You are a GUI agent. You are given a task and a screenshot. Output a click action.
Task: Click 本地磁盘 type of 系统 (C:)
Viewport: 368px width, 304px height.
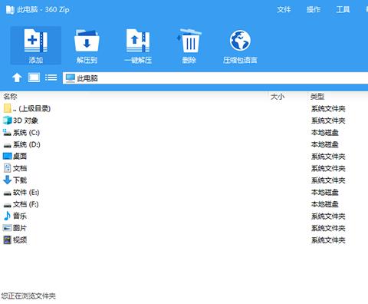(x=325, y=133)
